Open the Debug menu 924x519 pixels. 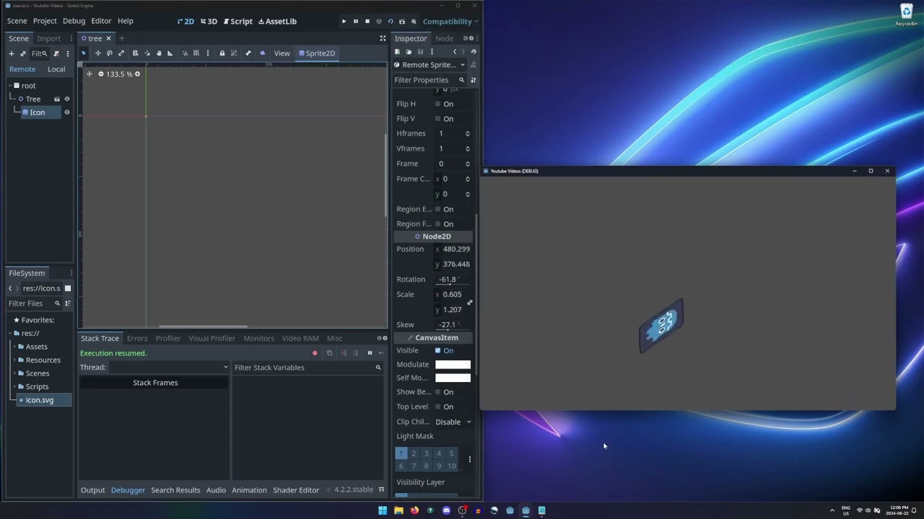point(74,22)
